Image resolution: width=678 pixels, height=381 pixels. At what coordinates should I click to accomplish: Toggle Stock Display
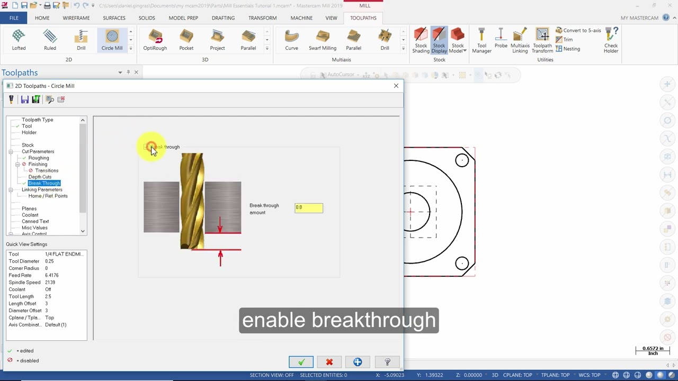coord(439,41)
